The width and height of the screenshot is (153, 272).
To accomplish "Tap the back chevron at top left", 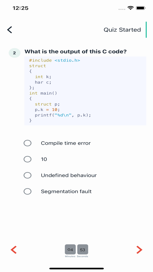I will coord(10,30).
